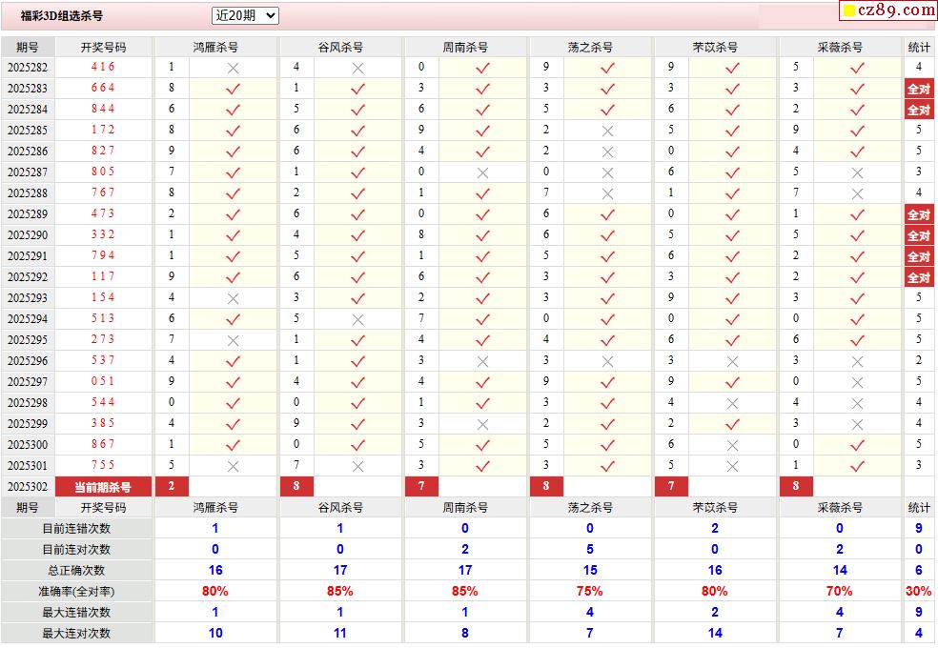938x648 pixels.
Task: Select the top 鸿雁杀号 column header
Action: point(215,47)
